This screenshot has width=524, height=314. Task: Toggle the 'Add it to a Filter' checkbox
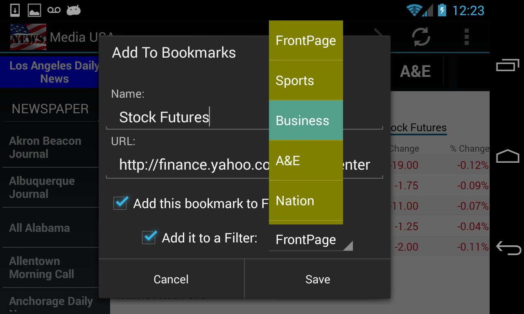pyautogui.click(x=149, y=238)
